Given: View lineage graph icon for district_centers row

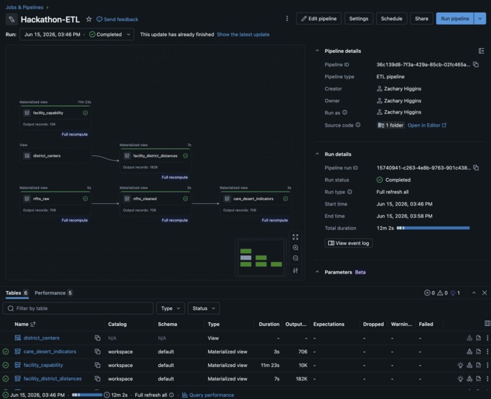Looking at the screenshot, I should point(469,338).
